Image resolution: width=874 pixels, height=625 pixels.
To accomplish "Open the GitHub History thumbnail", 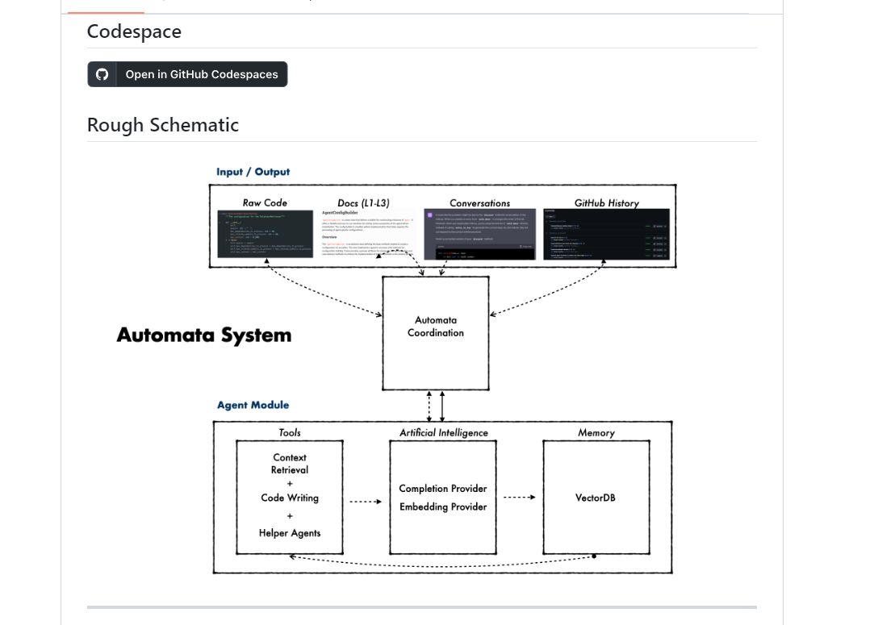I will (x=606, y=234).
